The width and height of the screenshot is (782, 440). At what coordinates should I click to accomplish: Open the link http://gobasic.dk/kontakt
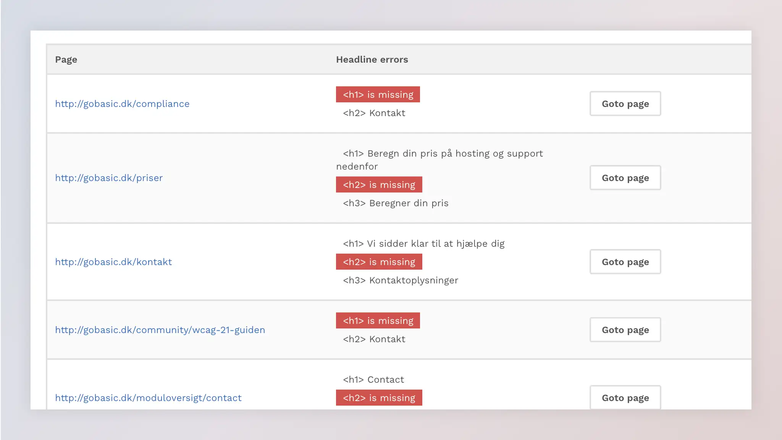113,262
